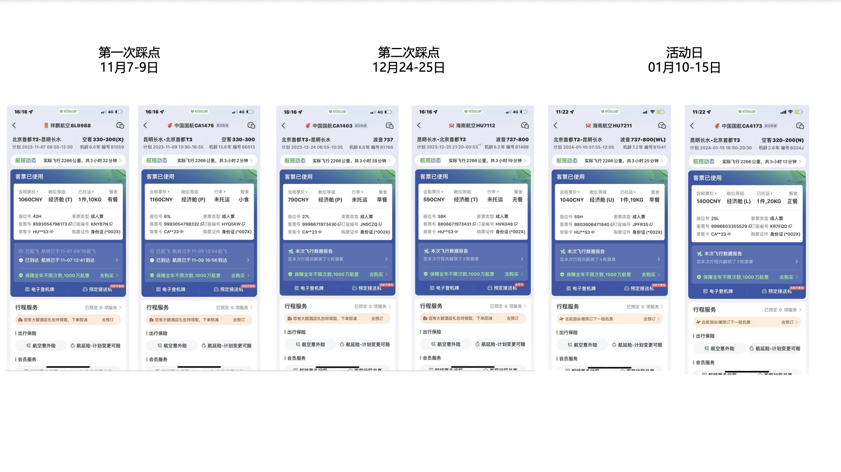
Task: Tap 预定接送机 on HU7112 screen
Action: (502, 288)
